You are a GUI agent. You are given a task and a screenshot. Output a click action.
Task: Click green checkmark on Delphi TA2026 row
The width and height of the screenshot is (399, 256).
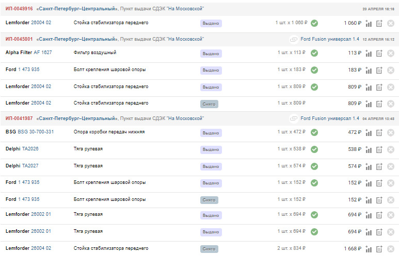[x=314, y=149]
